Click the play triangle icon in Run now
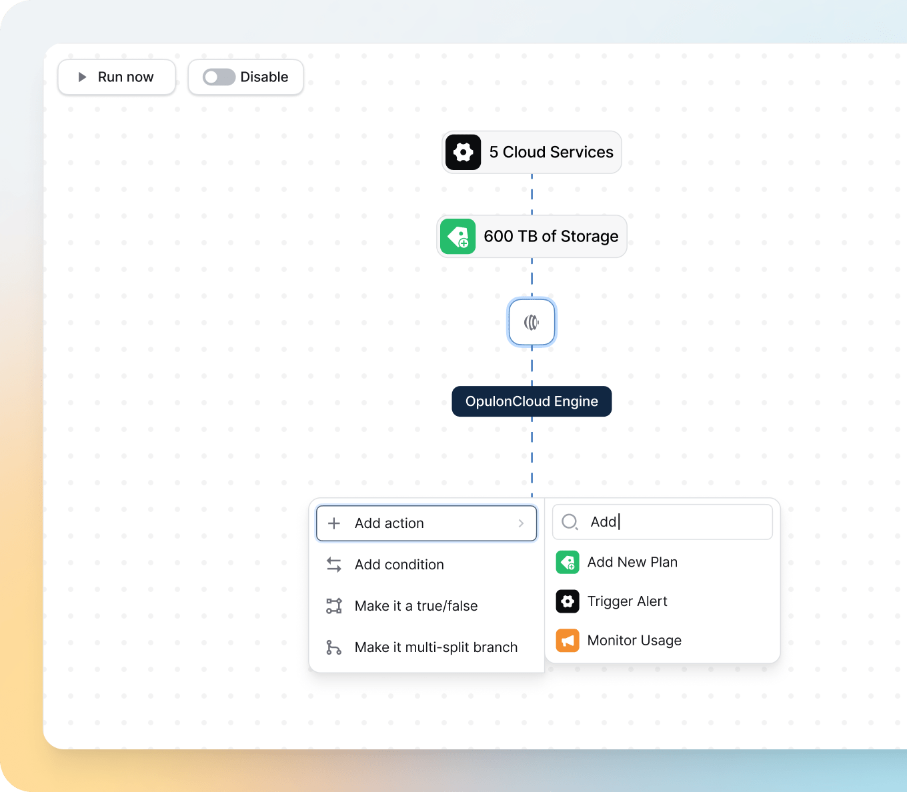The height and width of the screenshot is (792, 907). click(x=83, y=77)
